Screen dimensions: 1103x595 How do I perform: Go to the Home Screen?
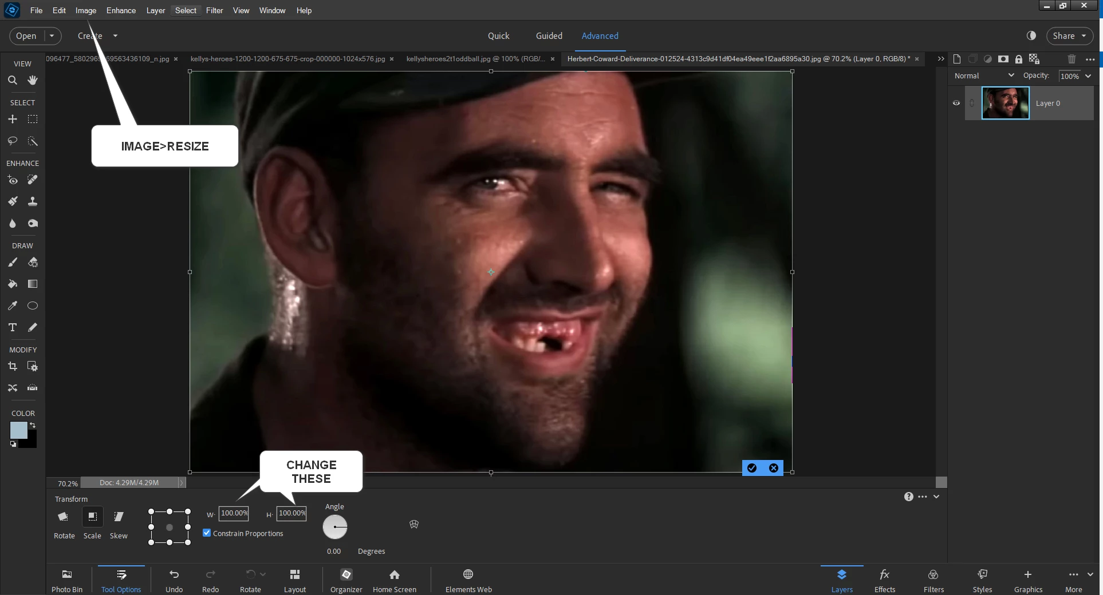[x=395, y=580]
